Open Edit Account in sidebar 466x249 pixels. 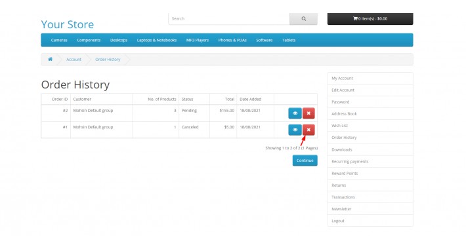pyautogui.click(x=370, y=90)
